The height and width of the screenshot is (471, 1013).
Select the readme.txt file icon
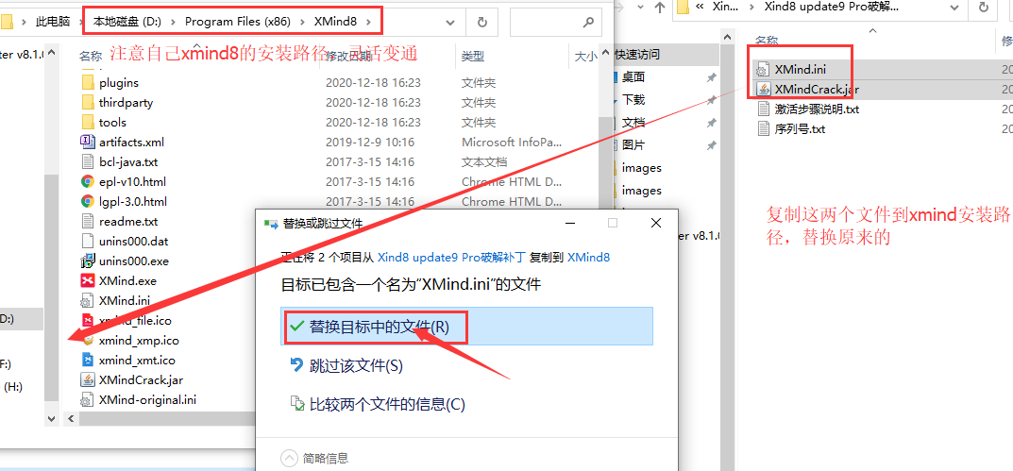point(88,222)
